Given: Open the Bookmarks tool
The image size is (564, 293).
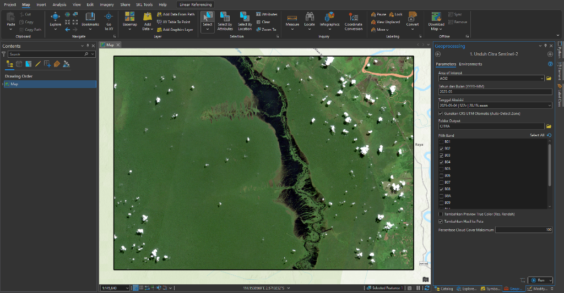Looking at the screenshot, I should 90,20.
